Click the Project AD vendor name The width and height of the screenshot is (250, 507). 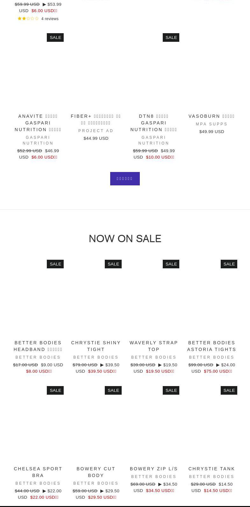click(x=96, y=131)
